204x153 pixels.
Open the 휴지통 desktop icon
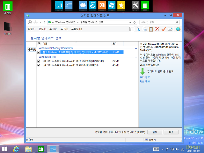click(x=8, y=8)
